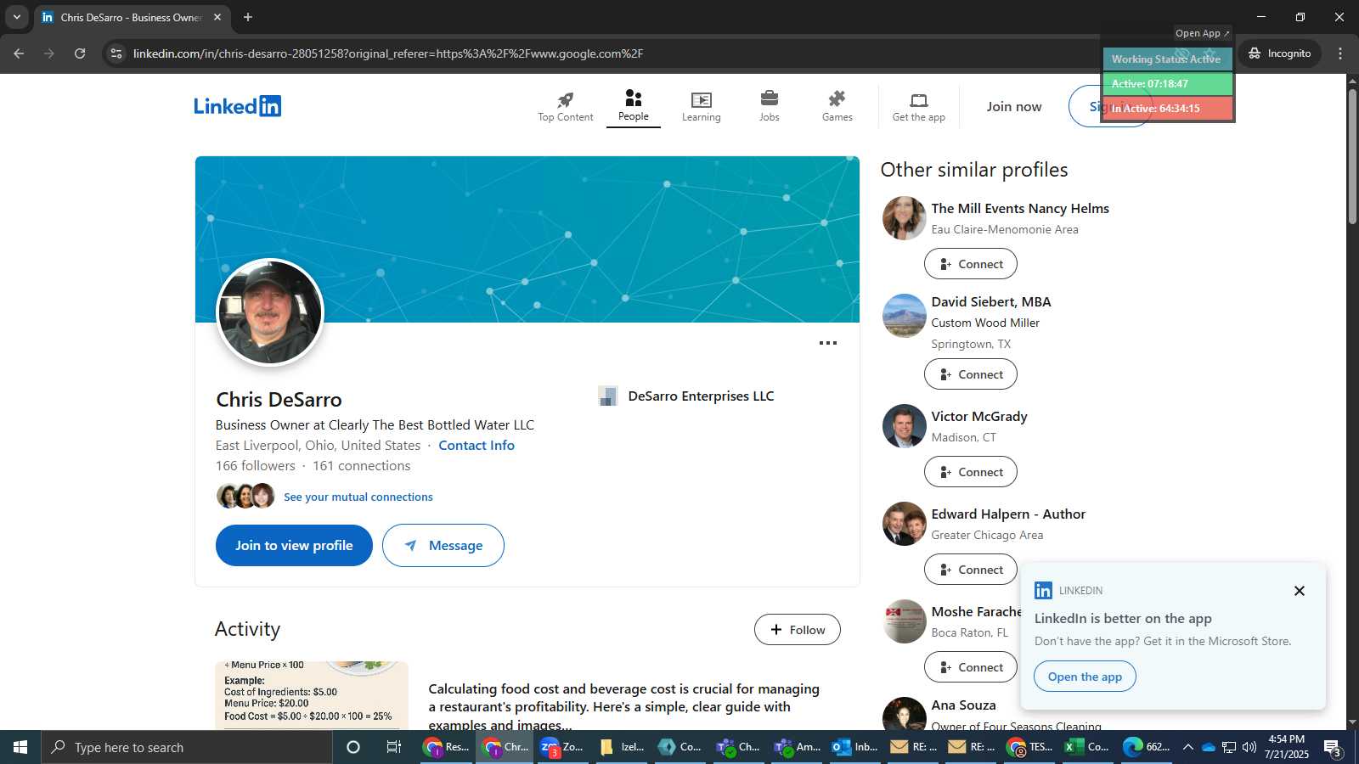
Task: Open the Incognito indicator
Action: tap(1280, 53)
